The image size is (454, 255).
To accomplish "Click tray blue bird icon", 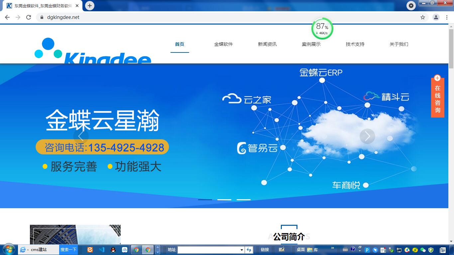I will coord(375,250).
